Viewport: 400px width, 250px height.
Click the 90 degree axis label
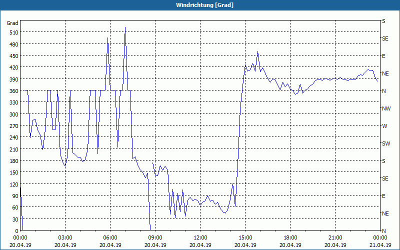(15, 196)
